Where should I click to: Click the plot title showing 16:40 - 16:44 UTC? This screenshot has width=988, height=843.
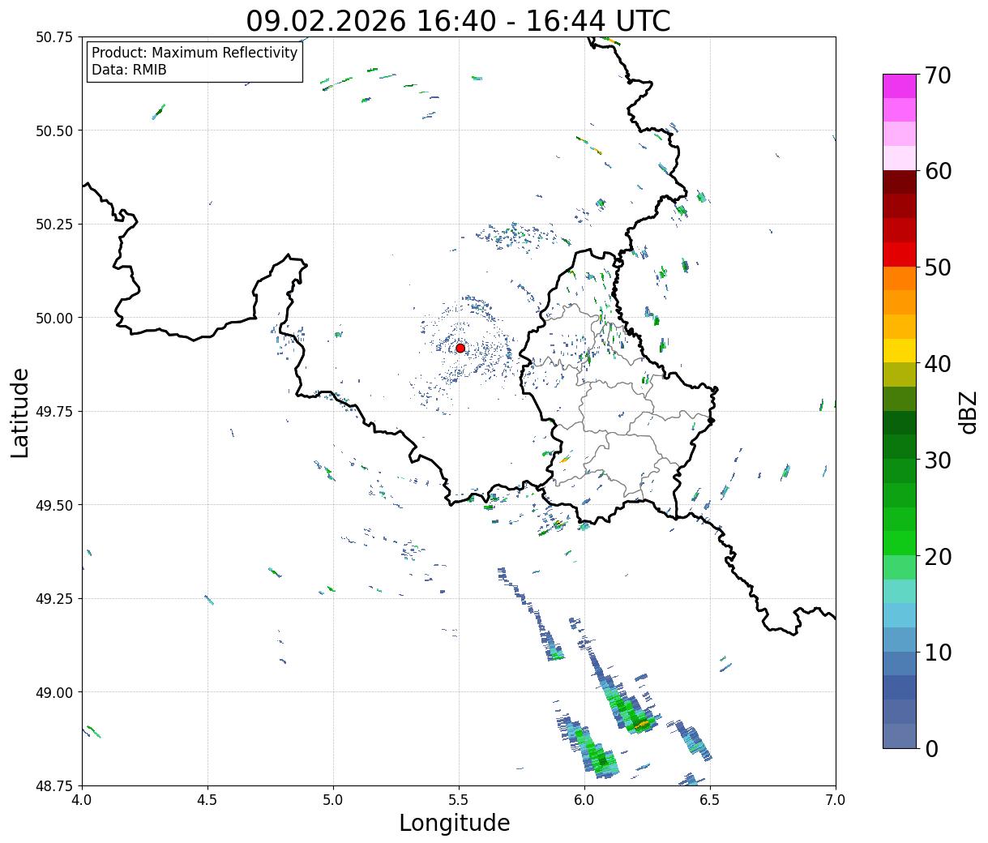coord(458,20)
